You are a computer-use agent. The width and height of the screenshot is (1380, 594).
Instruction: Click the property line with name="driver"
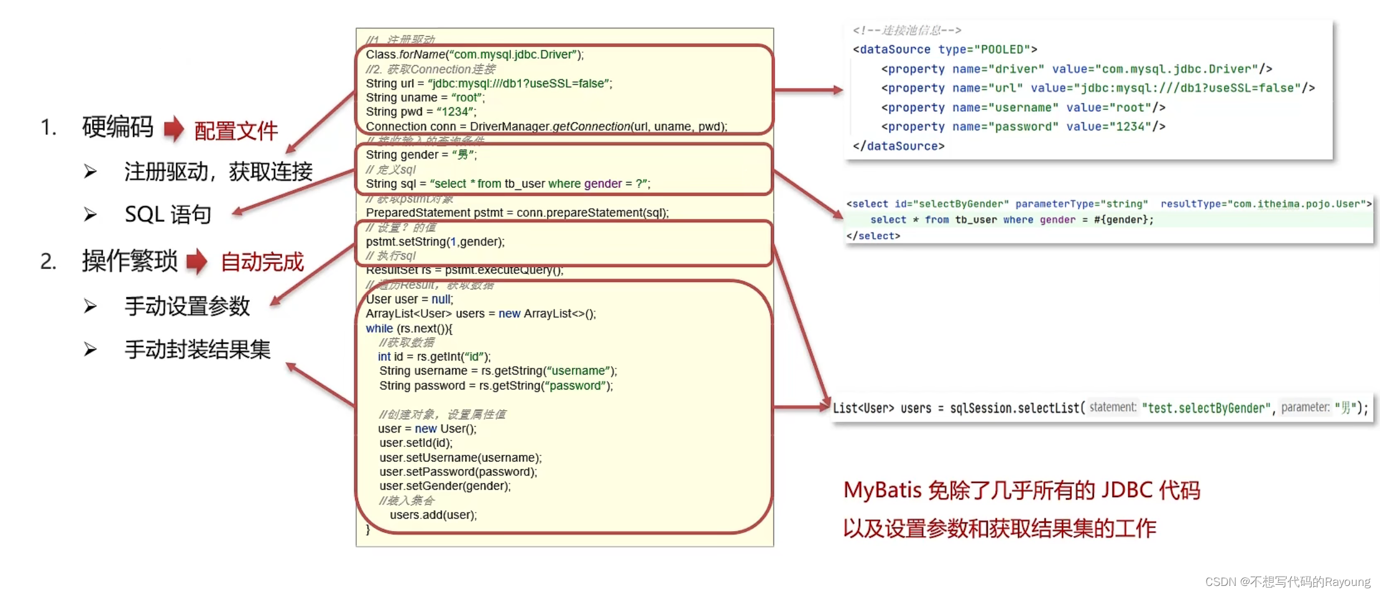tap(1077, 69)
